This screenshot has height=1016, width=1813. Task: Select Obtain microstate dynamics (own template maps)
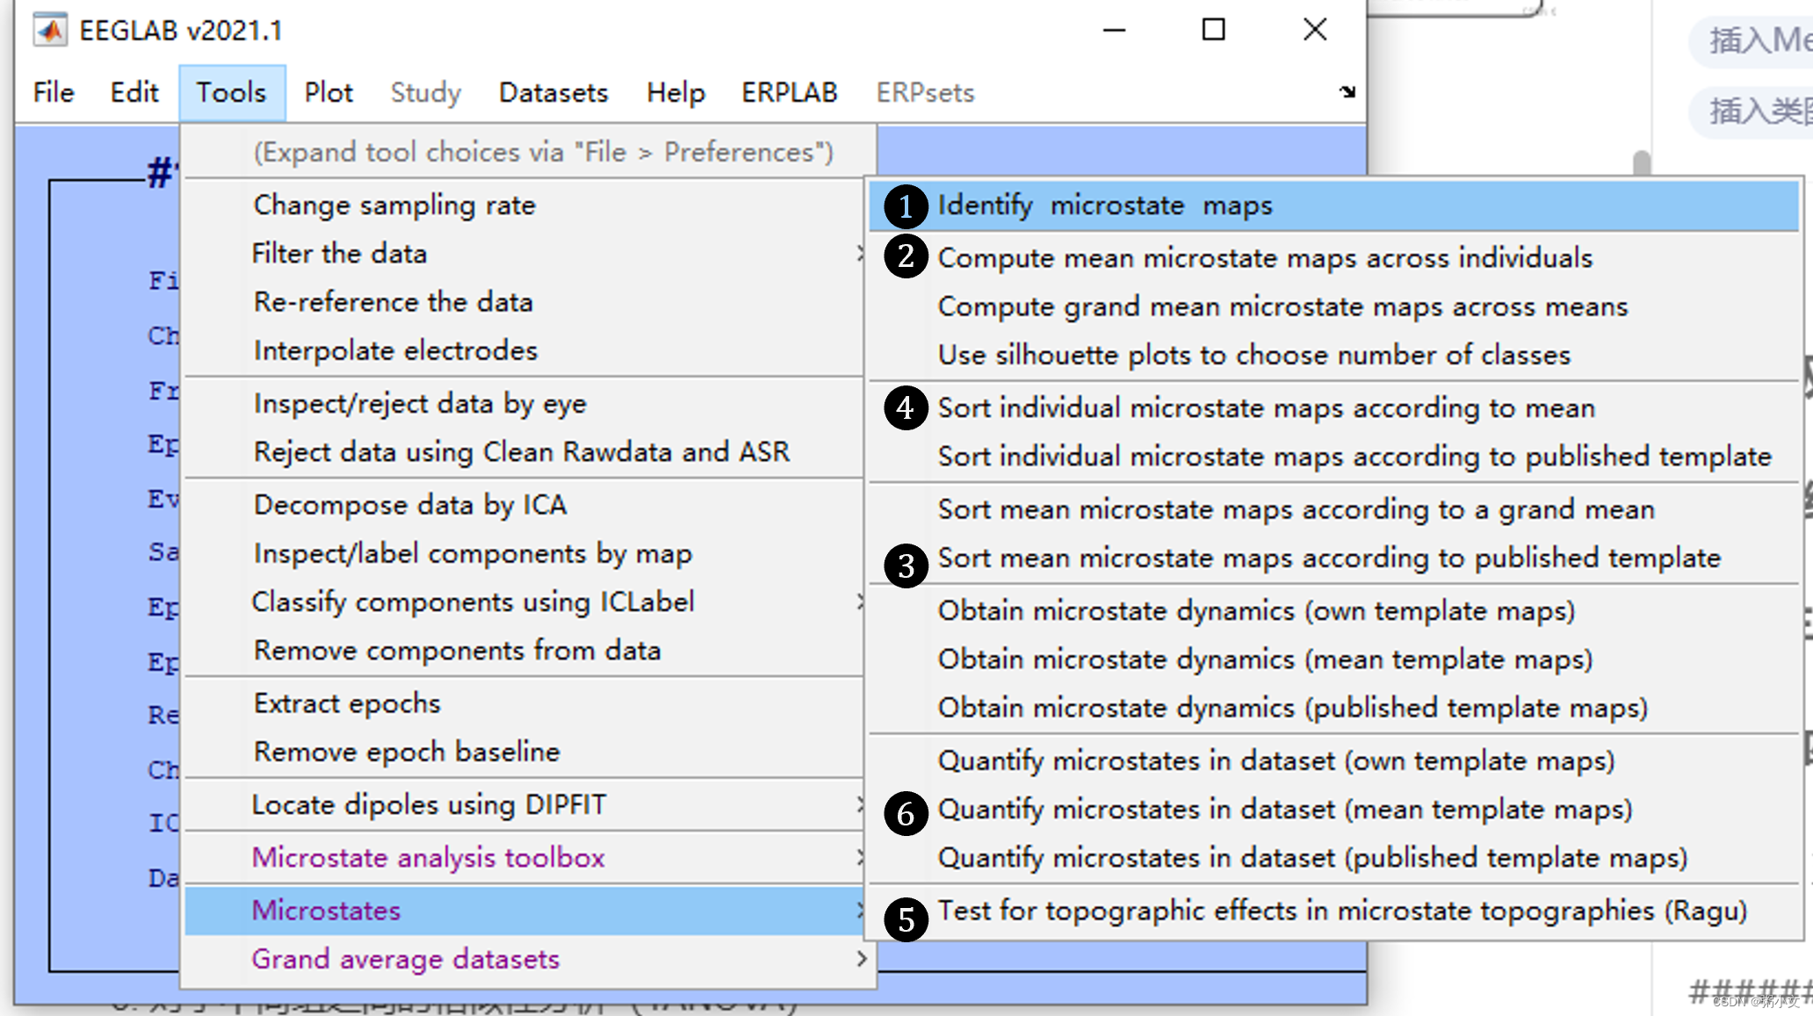click(1333, 611)
